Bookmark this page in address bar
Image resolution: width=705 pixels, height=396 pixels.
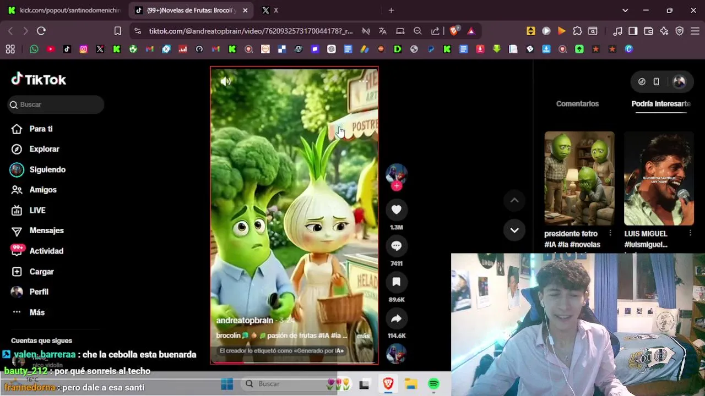[x=117, y=31]
